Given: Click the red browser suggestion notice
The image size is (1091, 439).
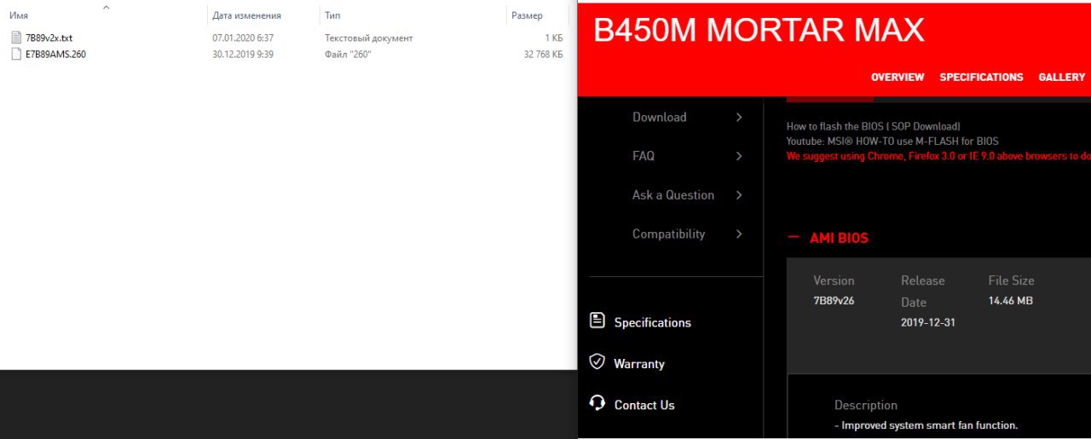Looking at the screenshot, I should [x=938, y=156].
